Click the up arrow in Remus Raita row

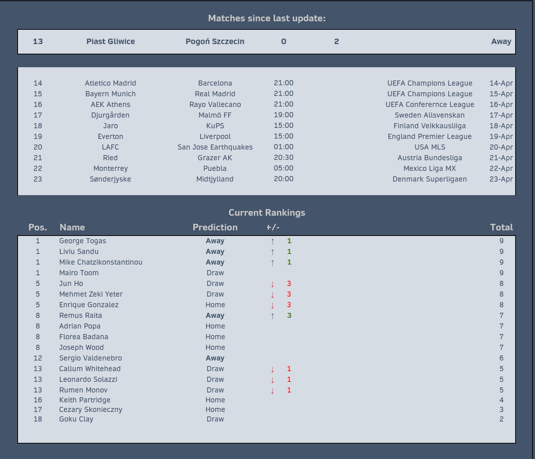coord(272,316)
